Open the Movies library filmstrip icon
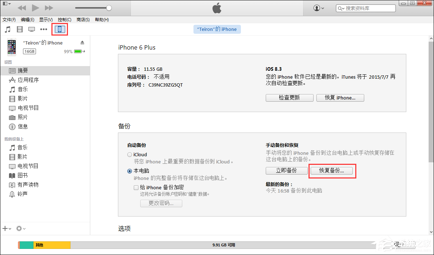Viewport: 434px width, 255px height. click(x=20, y=29)
